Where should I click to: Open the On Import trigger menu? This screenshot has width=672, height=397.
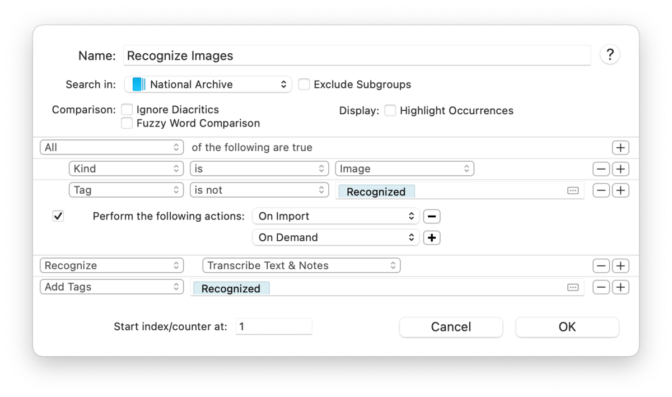336,216
